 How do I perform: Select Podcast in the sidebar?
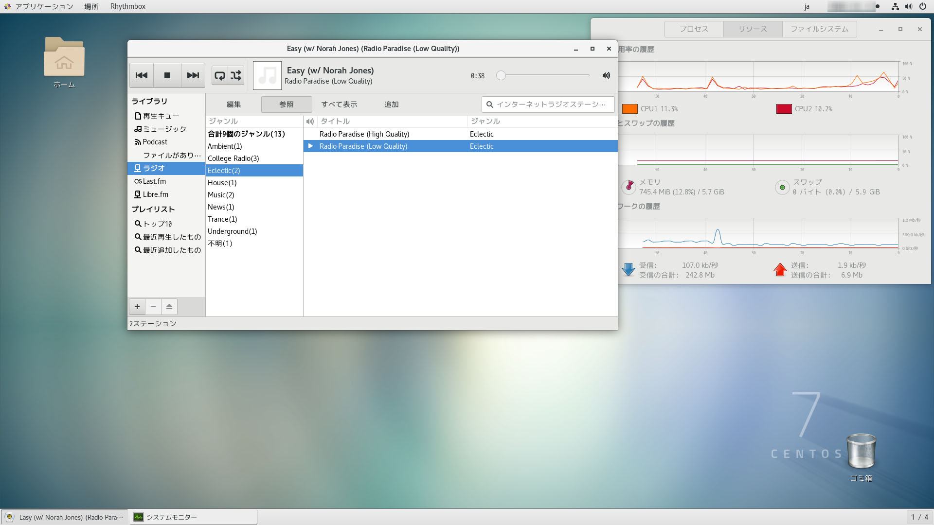pyautogui.click(x=166, y=142)
